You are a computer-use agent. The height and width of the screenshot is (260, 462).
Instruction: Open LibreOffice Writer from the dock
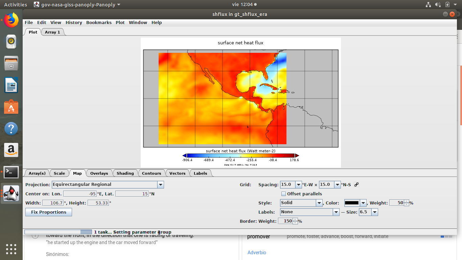(x=11, y=85)
